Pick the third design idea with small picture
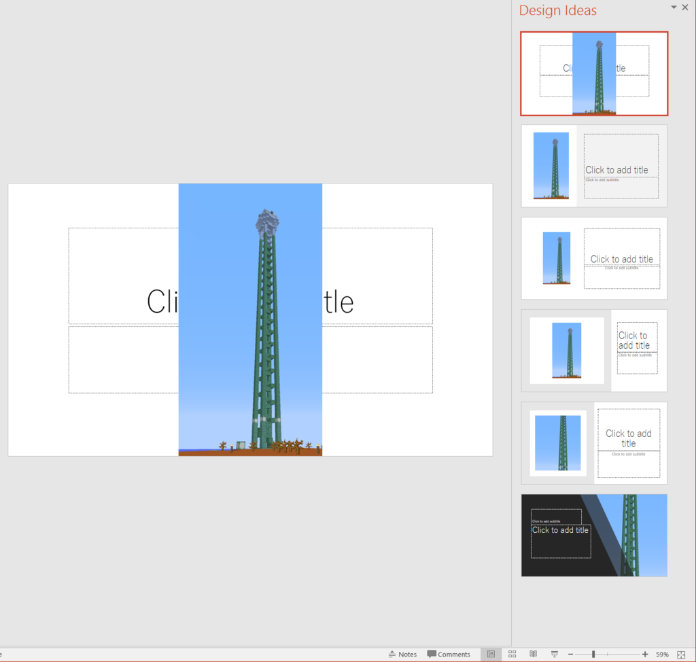The width and height of the screenshot is (696, 662). pos(594,258)
